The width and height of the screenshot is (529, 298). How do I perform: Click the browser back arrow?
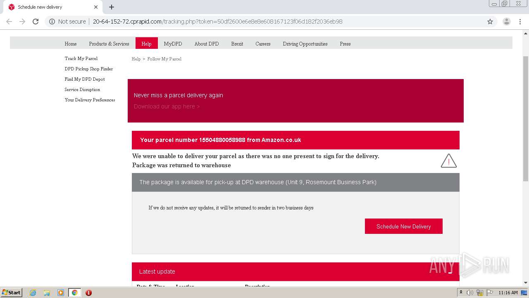point(9,22)
